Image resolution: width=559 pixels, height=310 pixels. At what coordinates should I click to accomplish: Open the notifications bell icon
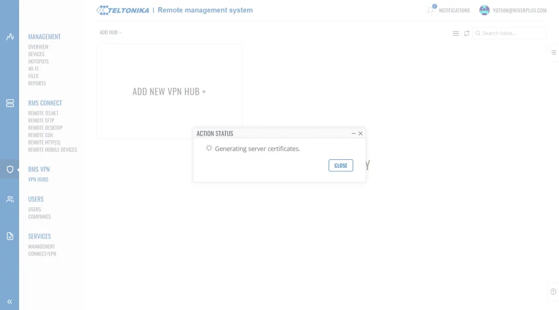pos(431,10)
